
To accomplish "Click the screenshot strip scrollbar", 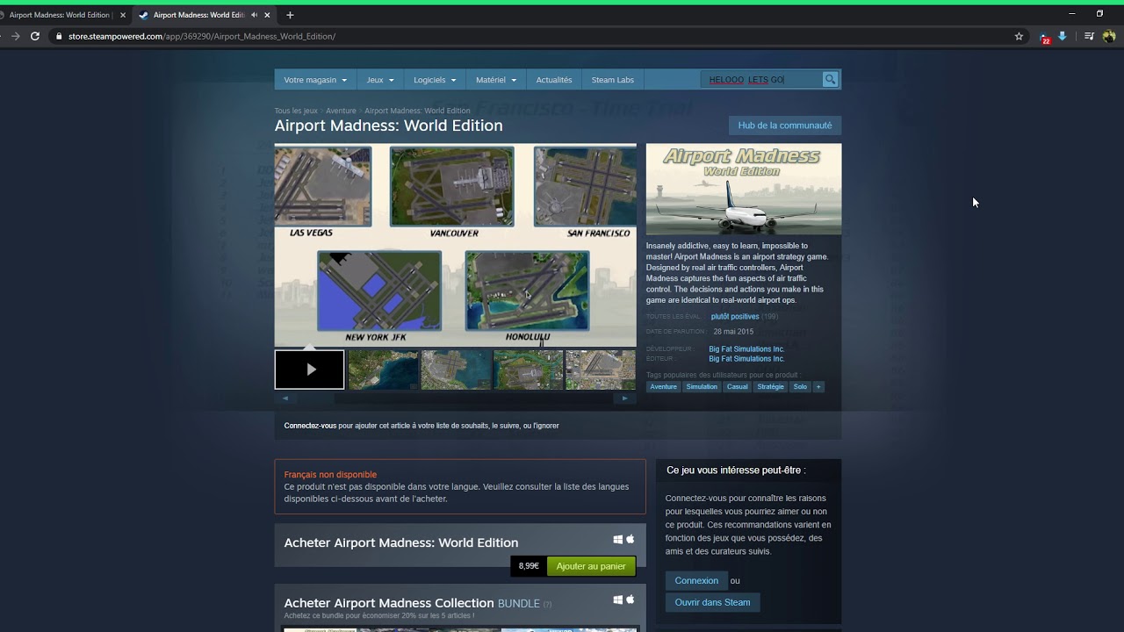I will pyautogui.click(x=455, y=399).
